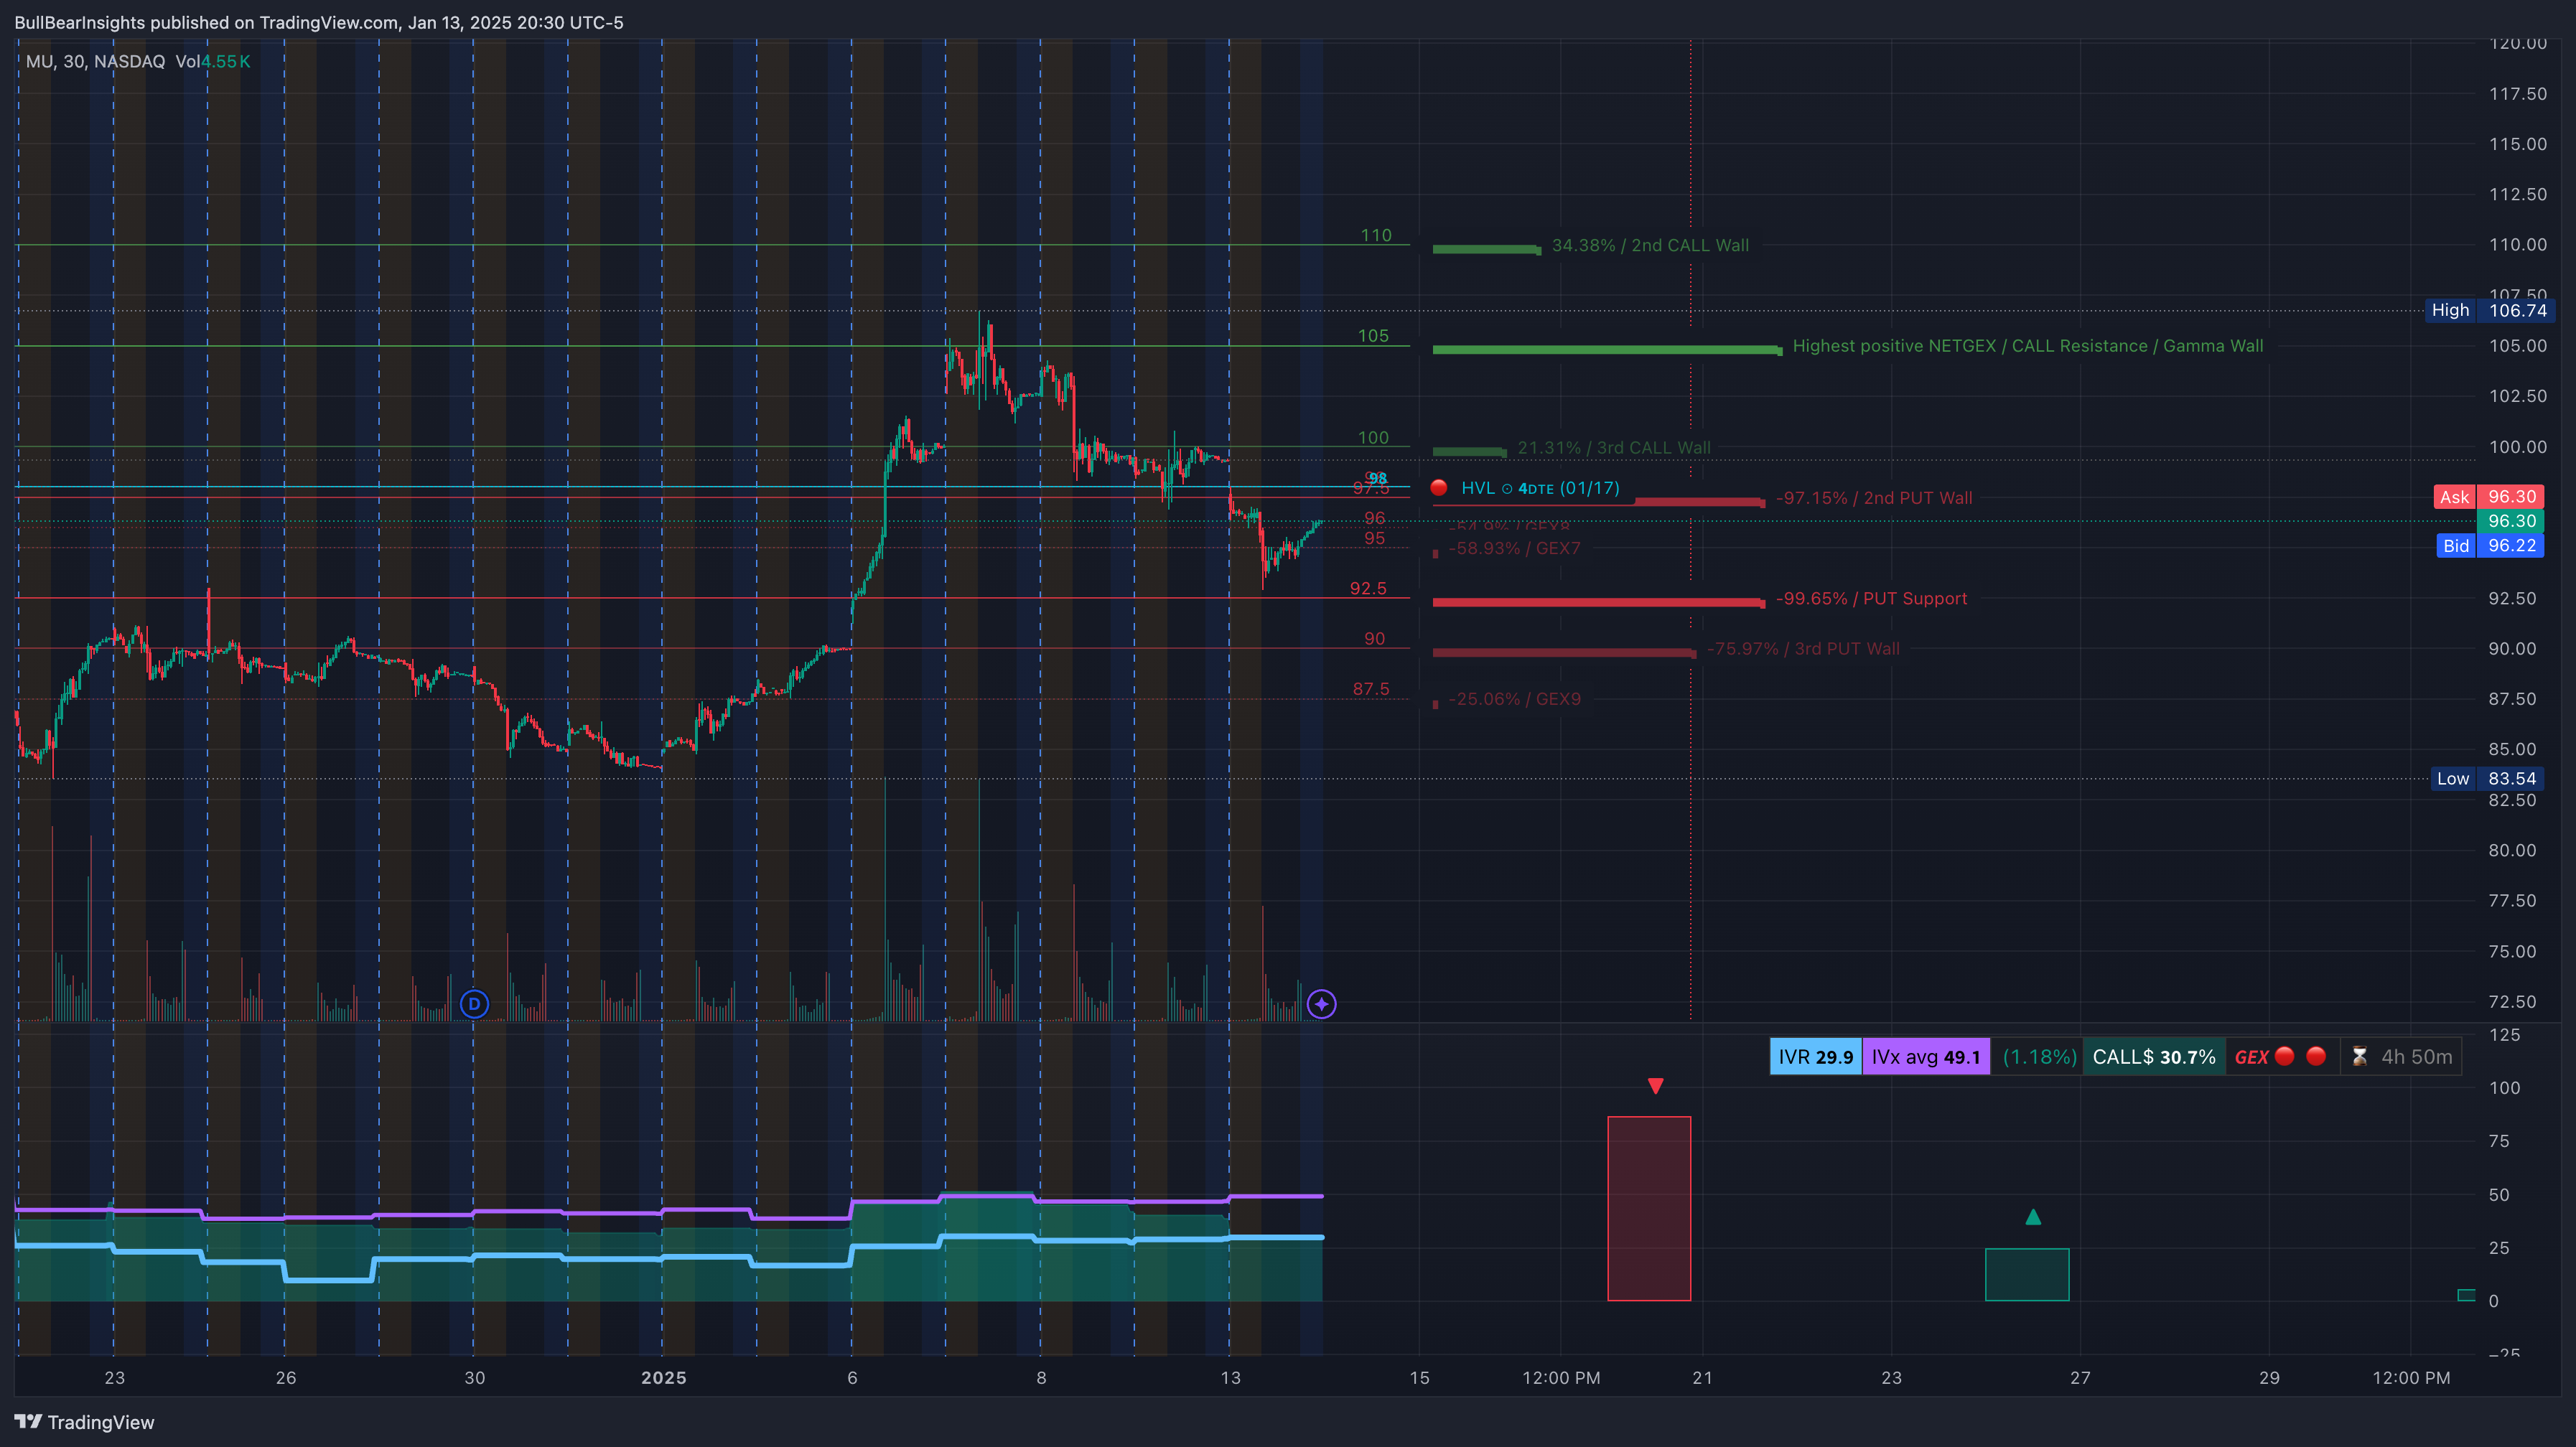Image resolution: width=2576 pixels, height=1447 pixels.
Task: Click the 92.5 level line label
Action: tap(1368, 588)
